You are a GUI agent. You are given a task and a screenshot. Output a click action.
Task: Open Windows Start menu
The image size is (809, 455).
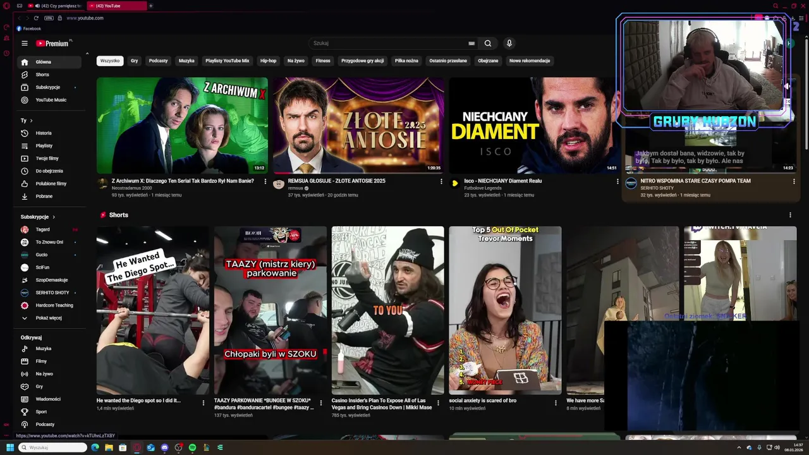(10, 447)
